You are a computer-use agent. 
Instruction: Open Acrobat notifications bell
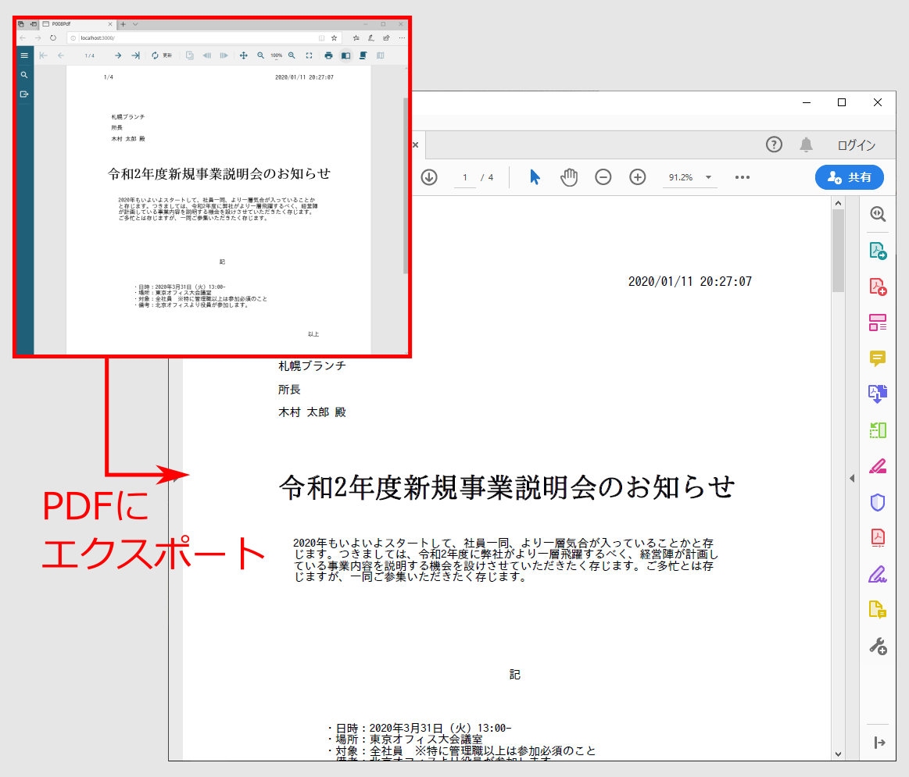(x=806, y=144)
